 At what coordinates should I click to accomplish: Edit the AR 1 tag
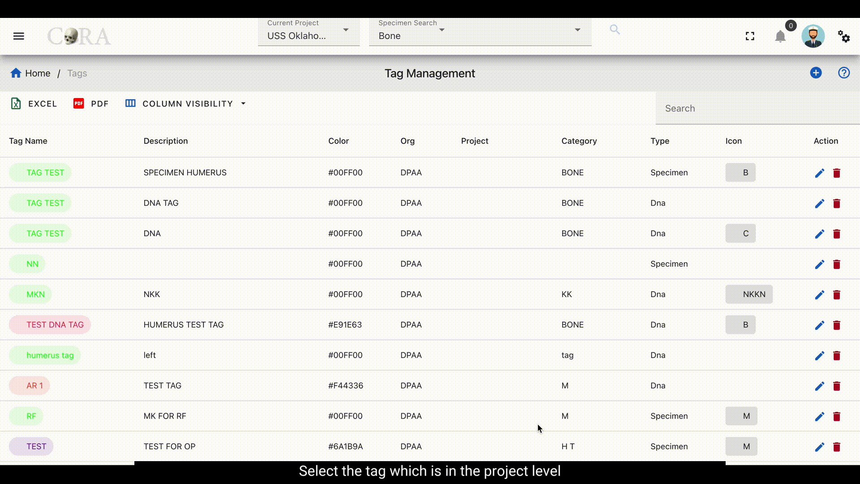(x=819, y=386)
